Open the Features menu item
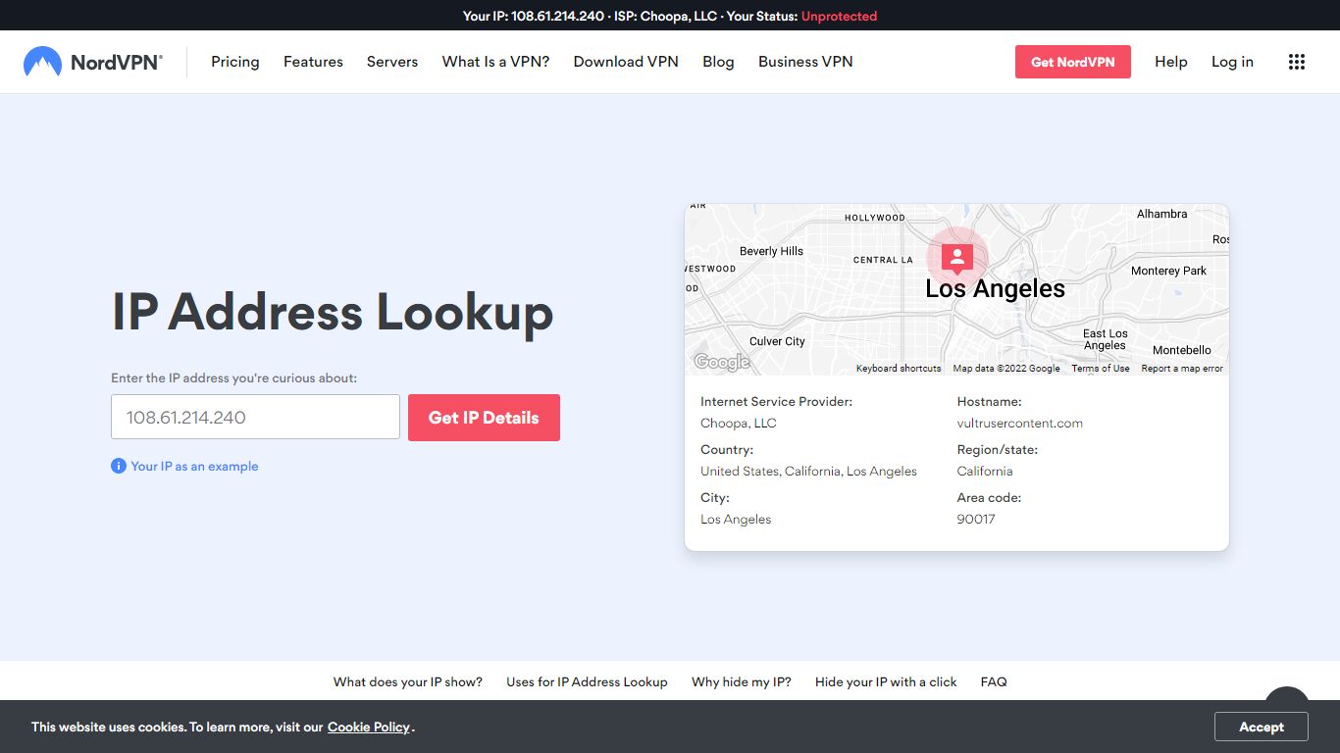Image resolution: width=1340 pixels, height=753 pixels. click(313, 62)
